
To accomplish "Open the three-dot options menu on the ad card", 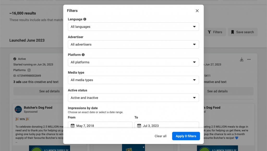I will (249, 59).
